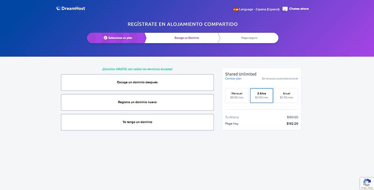Pick the 3 Años billing term

click(x=261, y=95)
